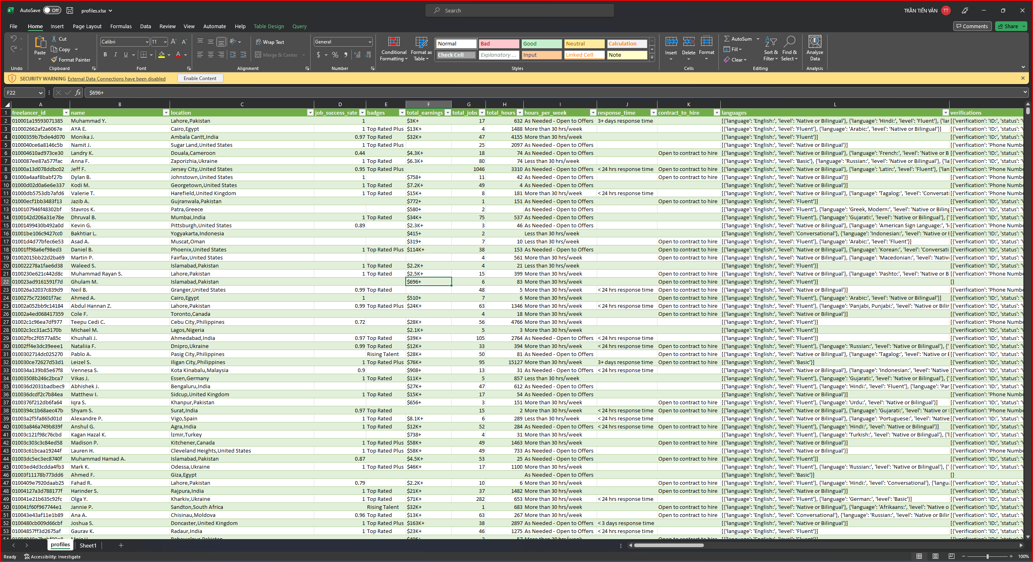
Task: Click the Insert Function fx icon
Action: pyautogui.click(x=78, y=93)
